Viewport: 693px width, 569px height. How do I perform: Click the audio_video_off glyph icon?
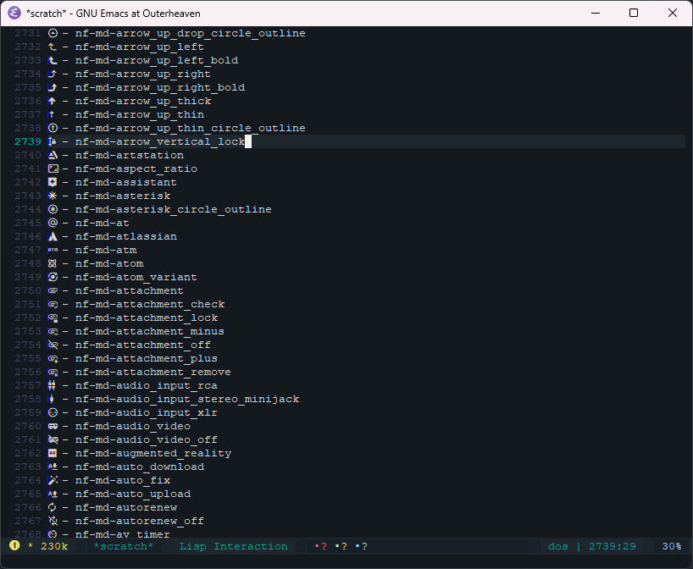tap(53, 439)
